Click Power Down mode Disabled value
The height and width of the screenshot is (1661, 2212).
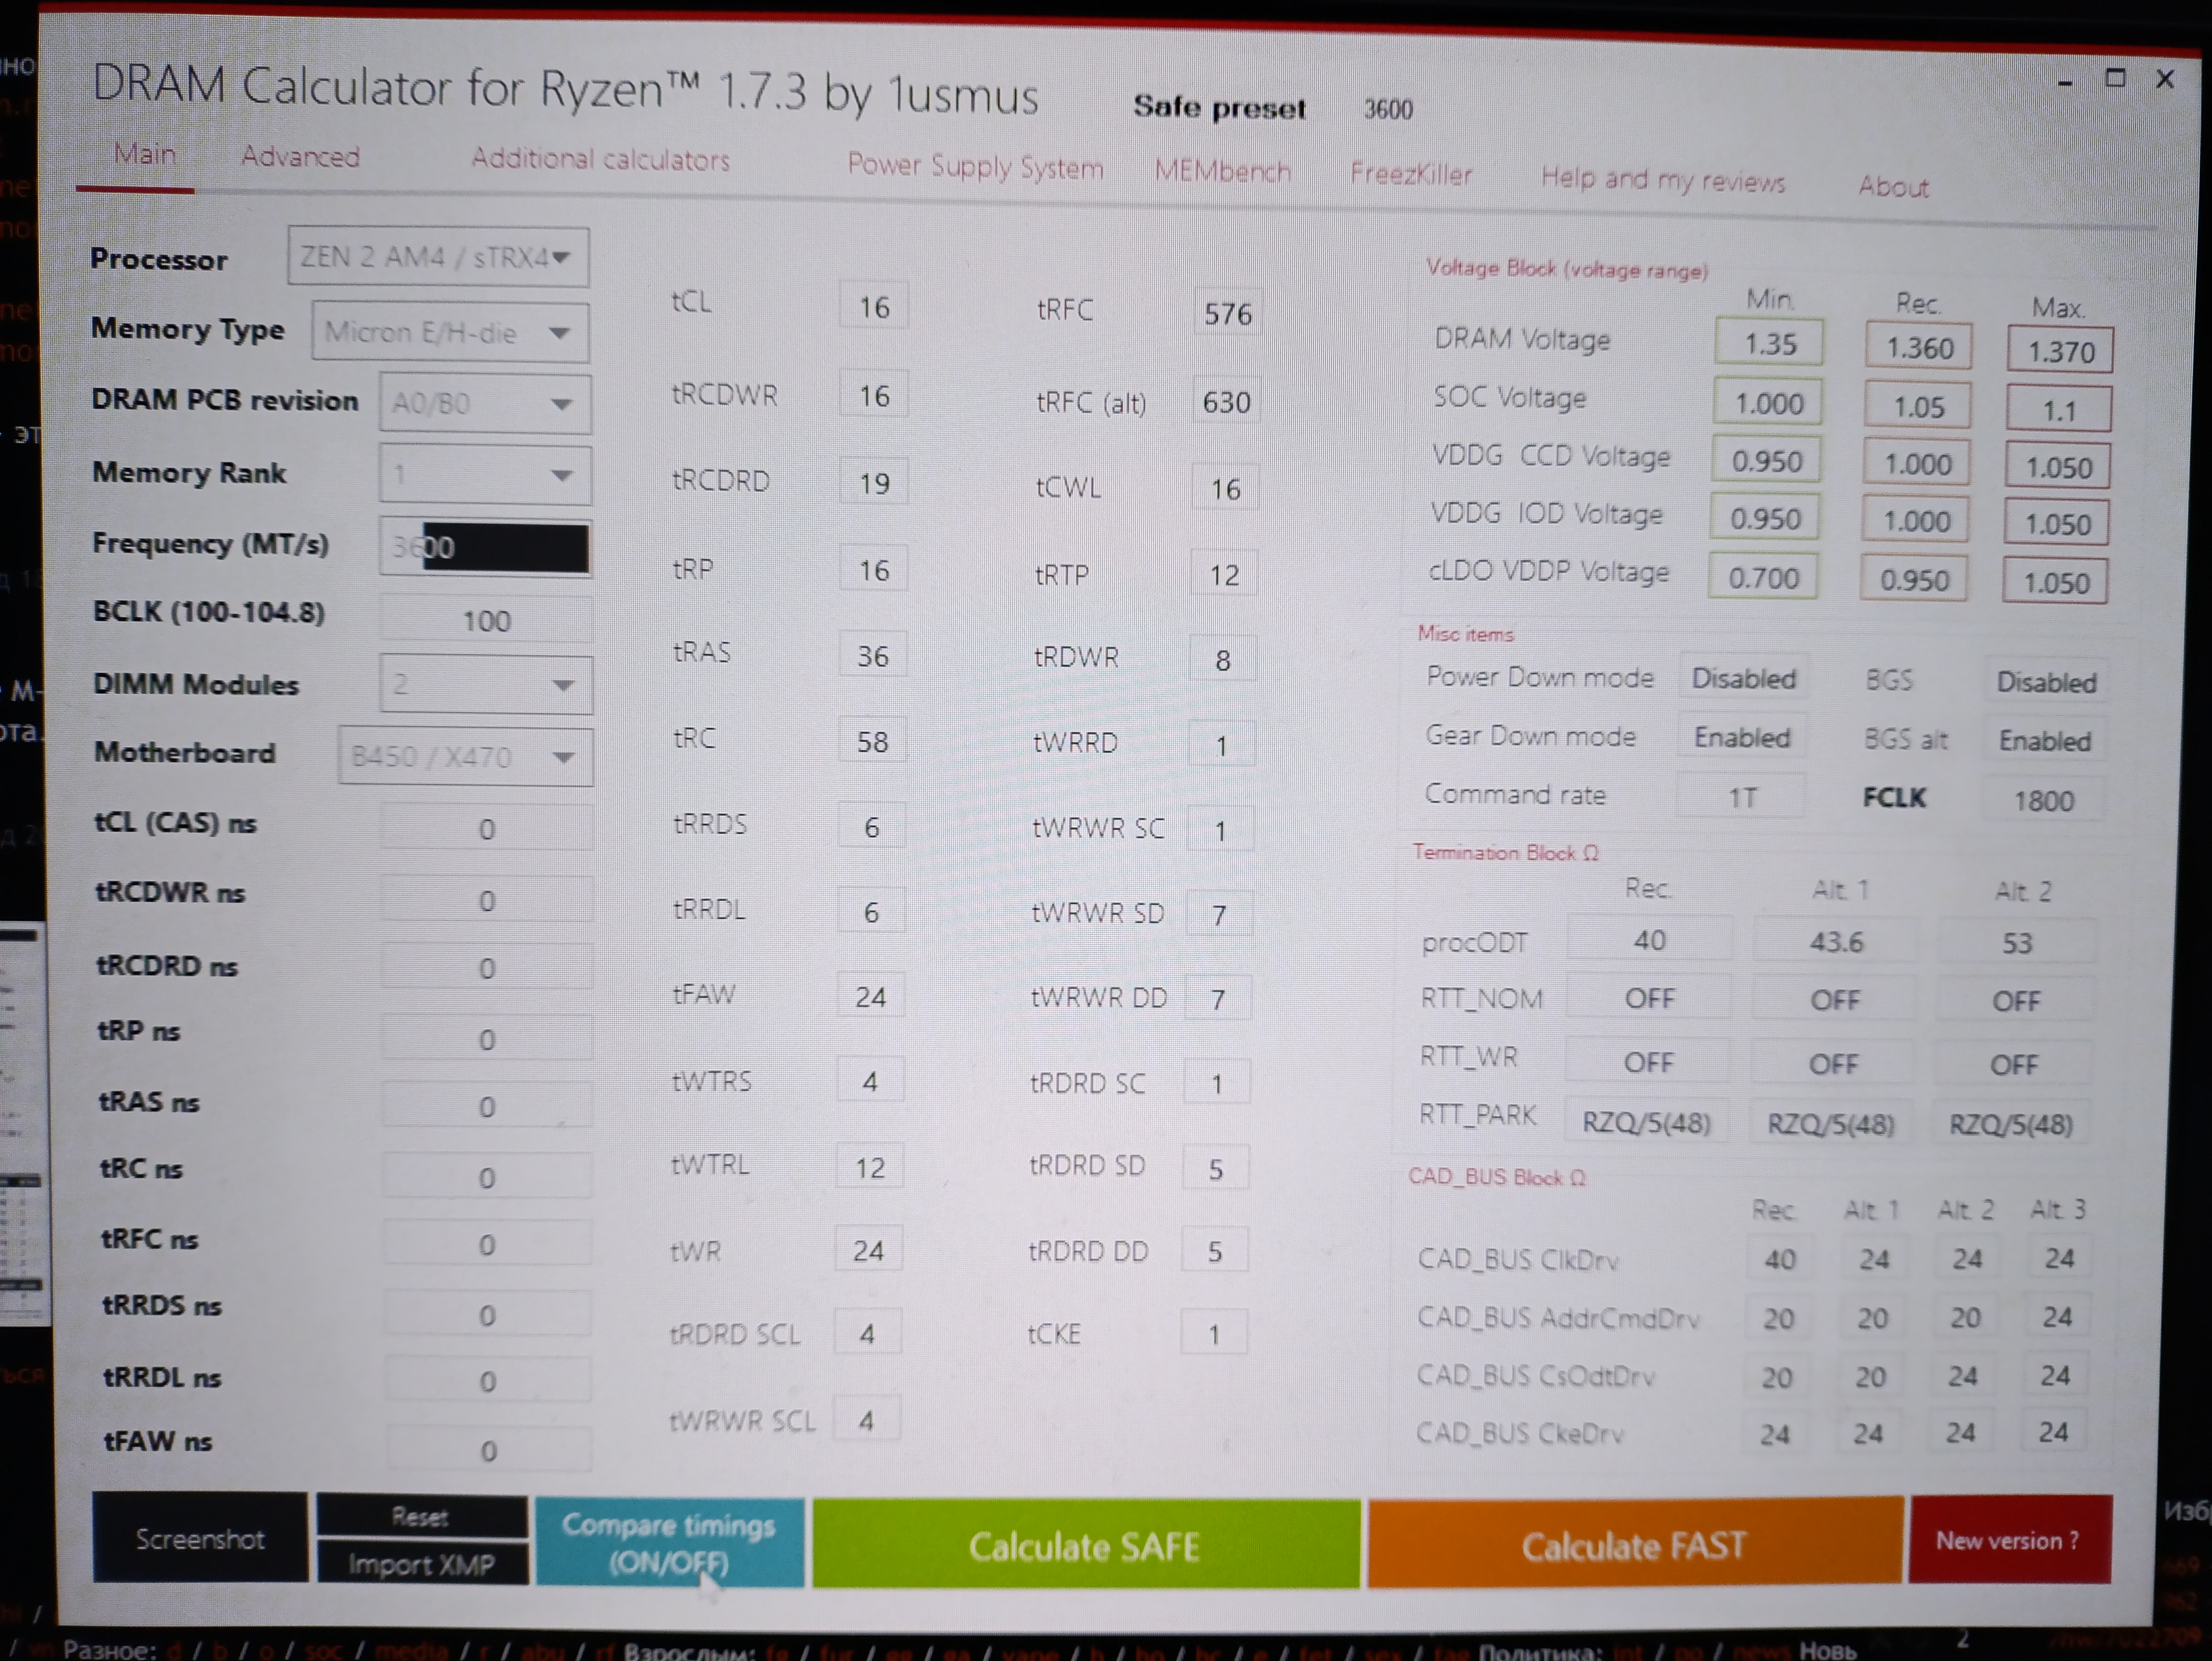[x=1743, y=678]
